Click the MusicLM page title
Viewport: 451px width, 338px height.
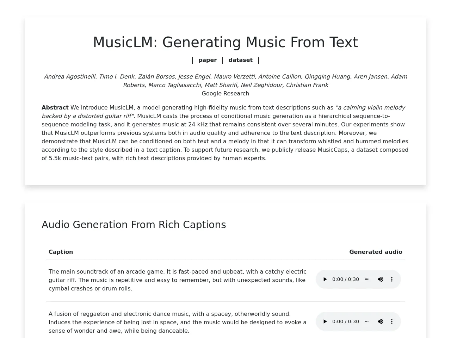click(x=225, y=42)
